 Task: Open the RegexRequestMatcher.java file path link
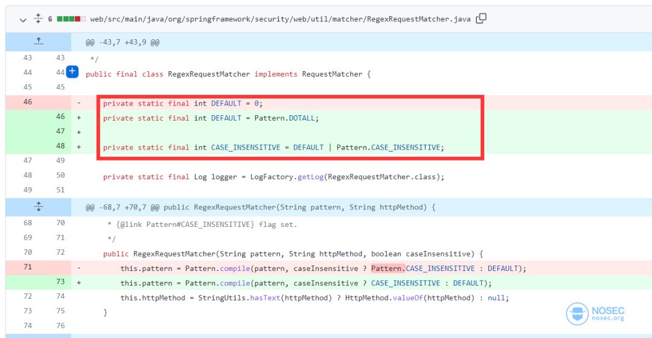[280, 19]
